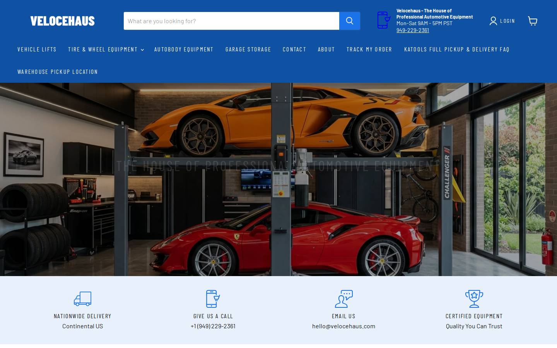Focus the 'What are you looking for?' search field

[x=231, y=21]
